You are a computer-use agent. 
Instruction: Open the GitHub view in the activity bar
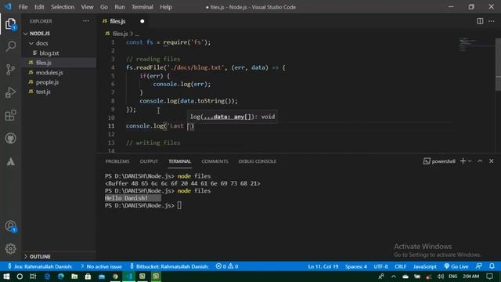(10, 139)
